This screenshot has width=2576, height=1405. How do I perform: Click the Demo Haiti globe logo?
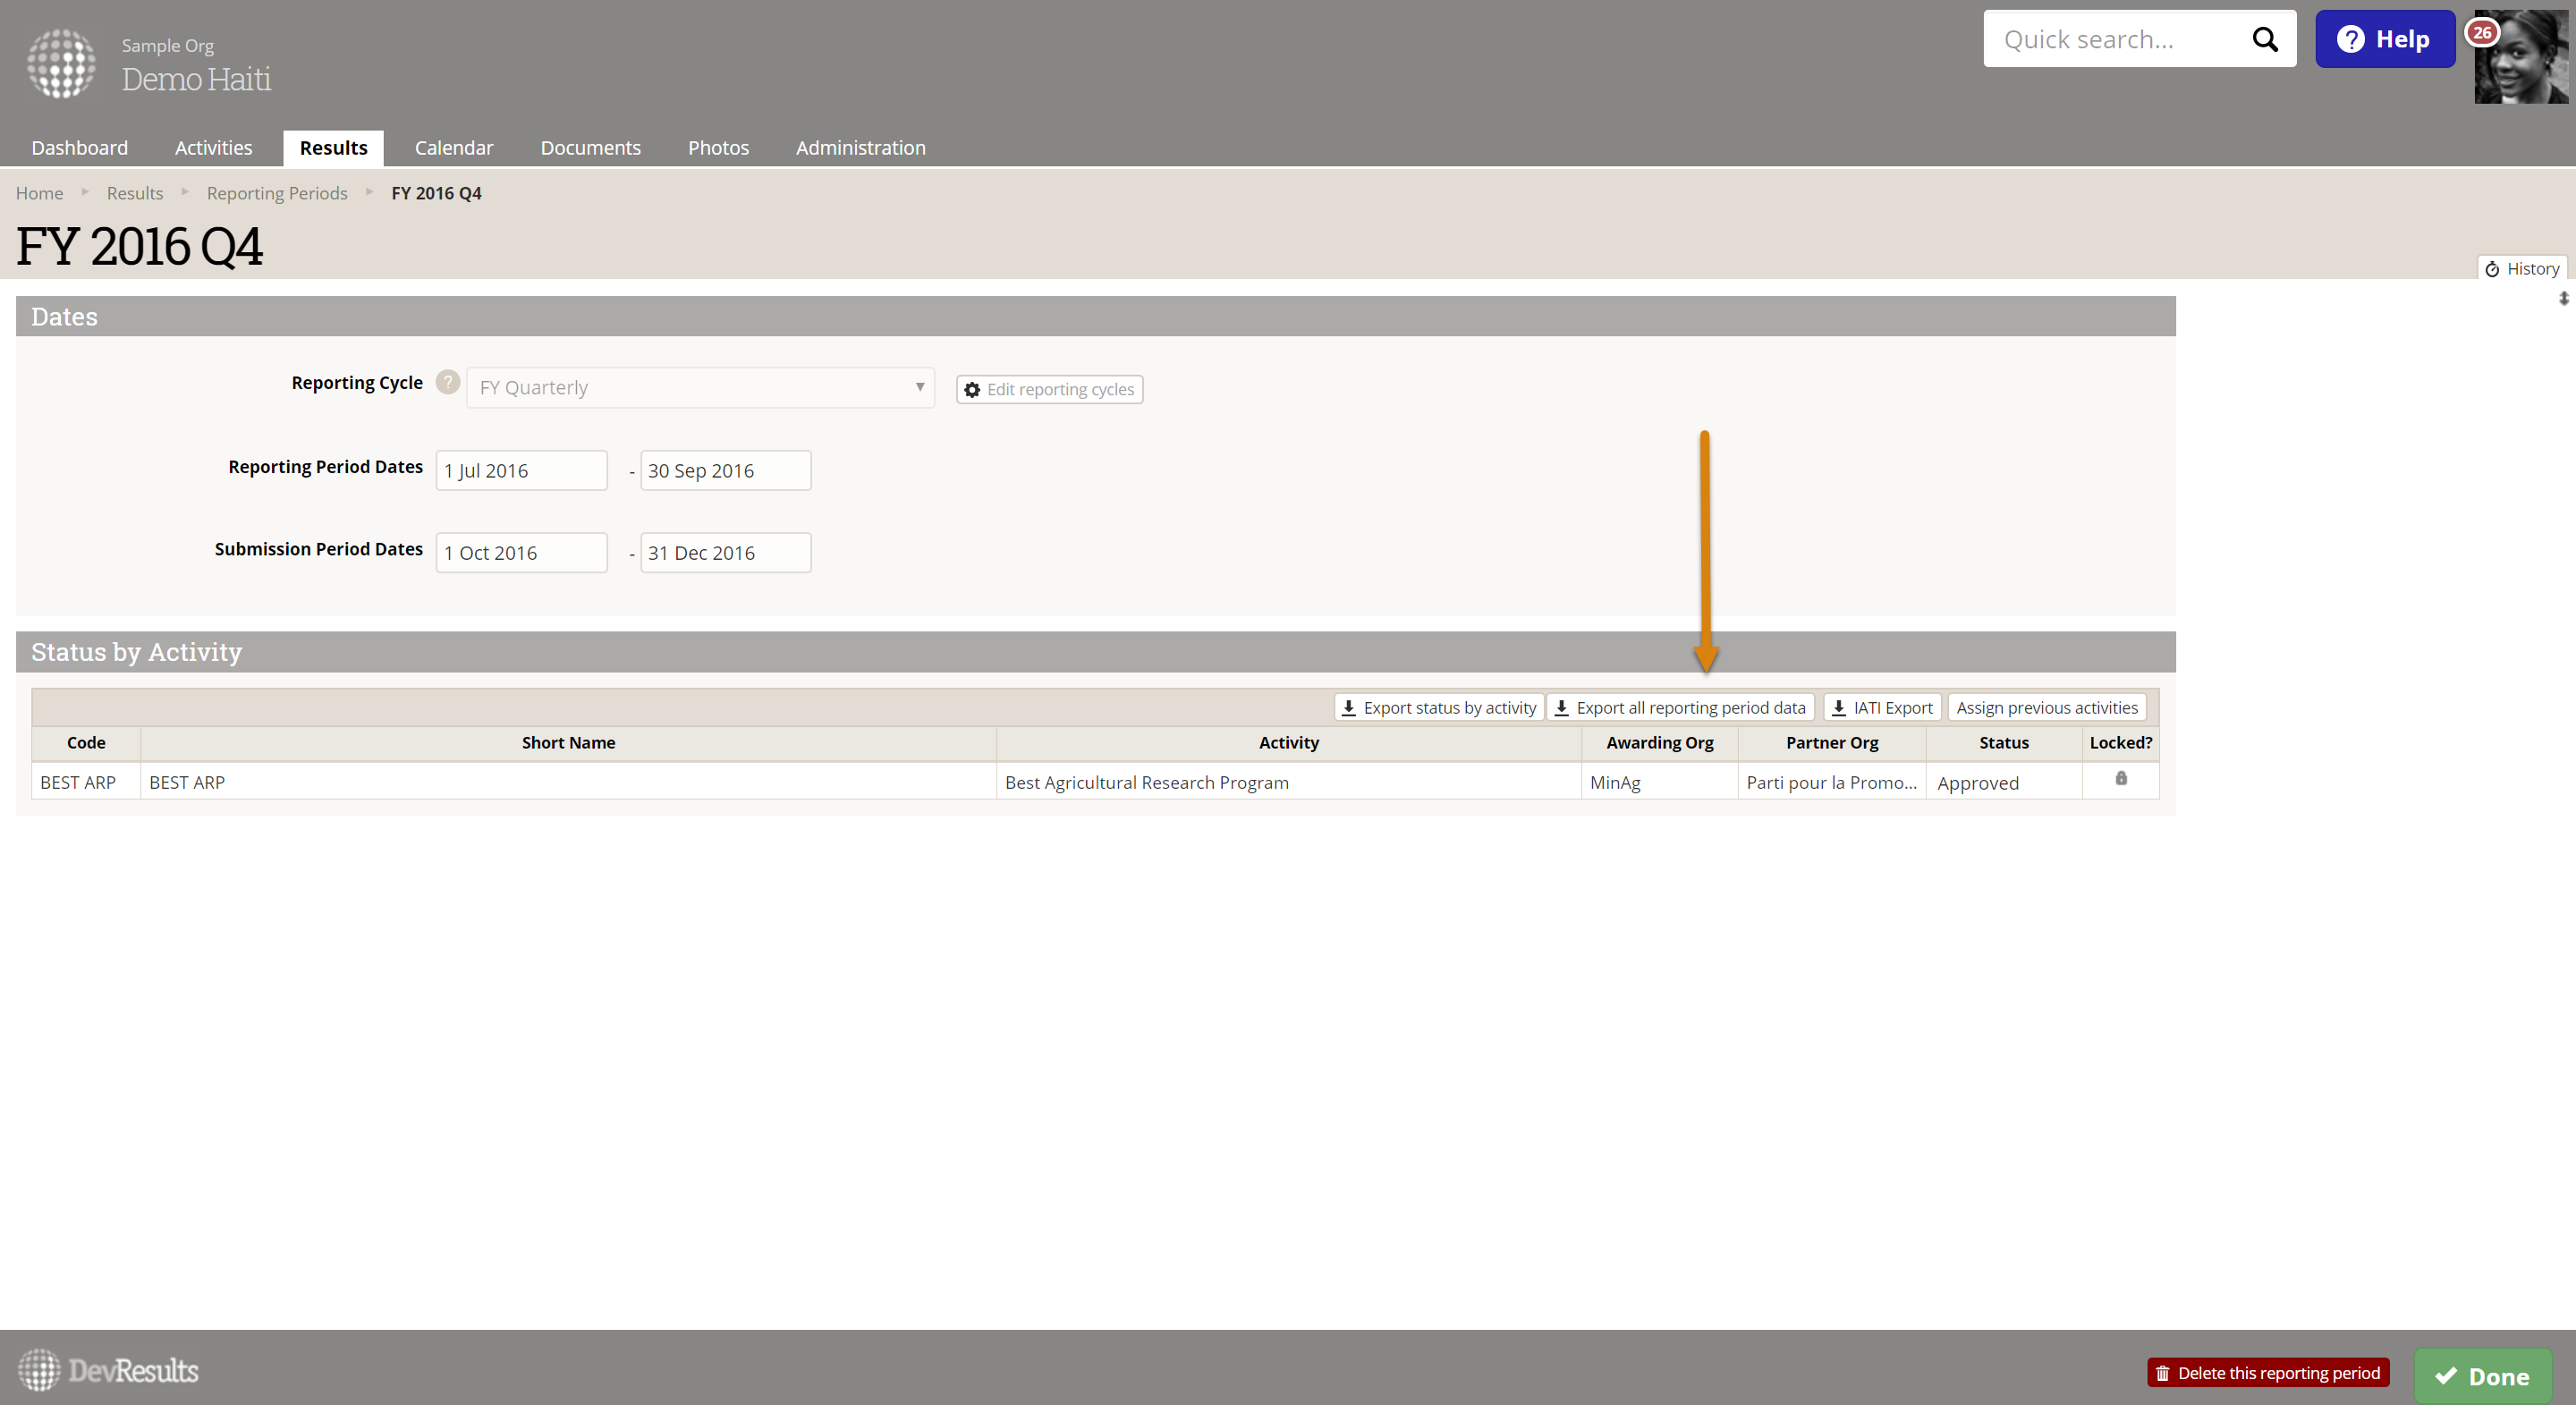(x=62, y=64)
